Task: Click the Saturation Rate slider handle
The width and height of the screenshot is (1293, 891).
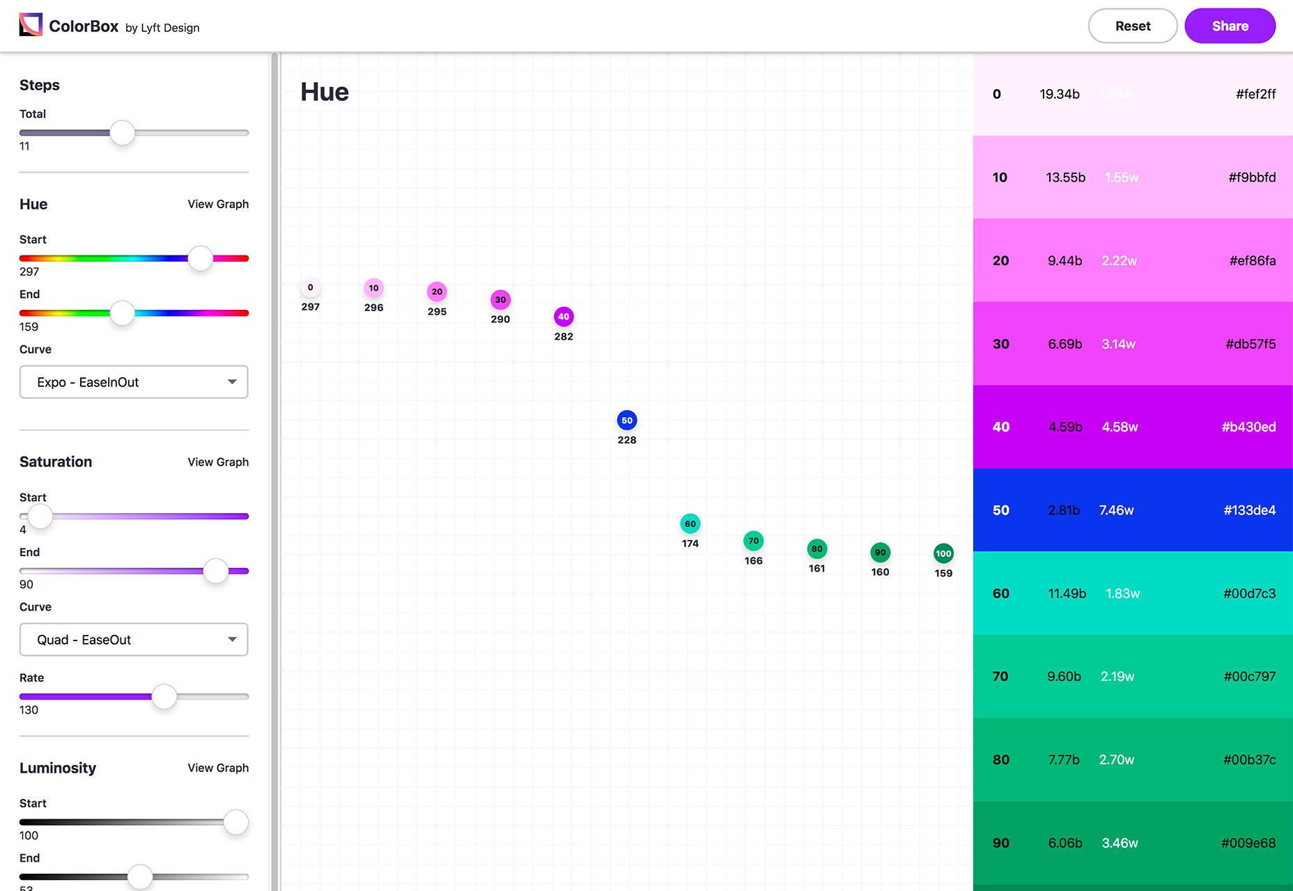Action: [164, 696]
